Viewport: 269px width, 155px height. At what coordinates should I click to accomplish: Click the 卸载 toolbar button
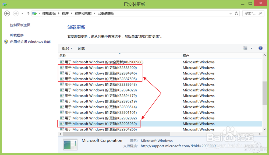(x=81, y=48)
